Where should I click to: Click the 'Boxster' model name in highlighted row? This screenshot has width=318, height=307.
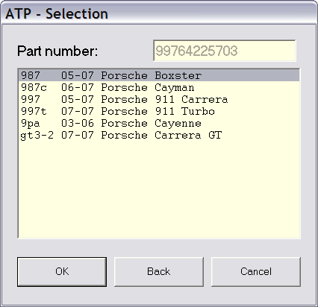[x=178, y=75]
